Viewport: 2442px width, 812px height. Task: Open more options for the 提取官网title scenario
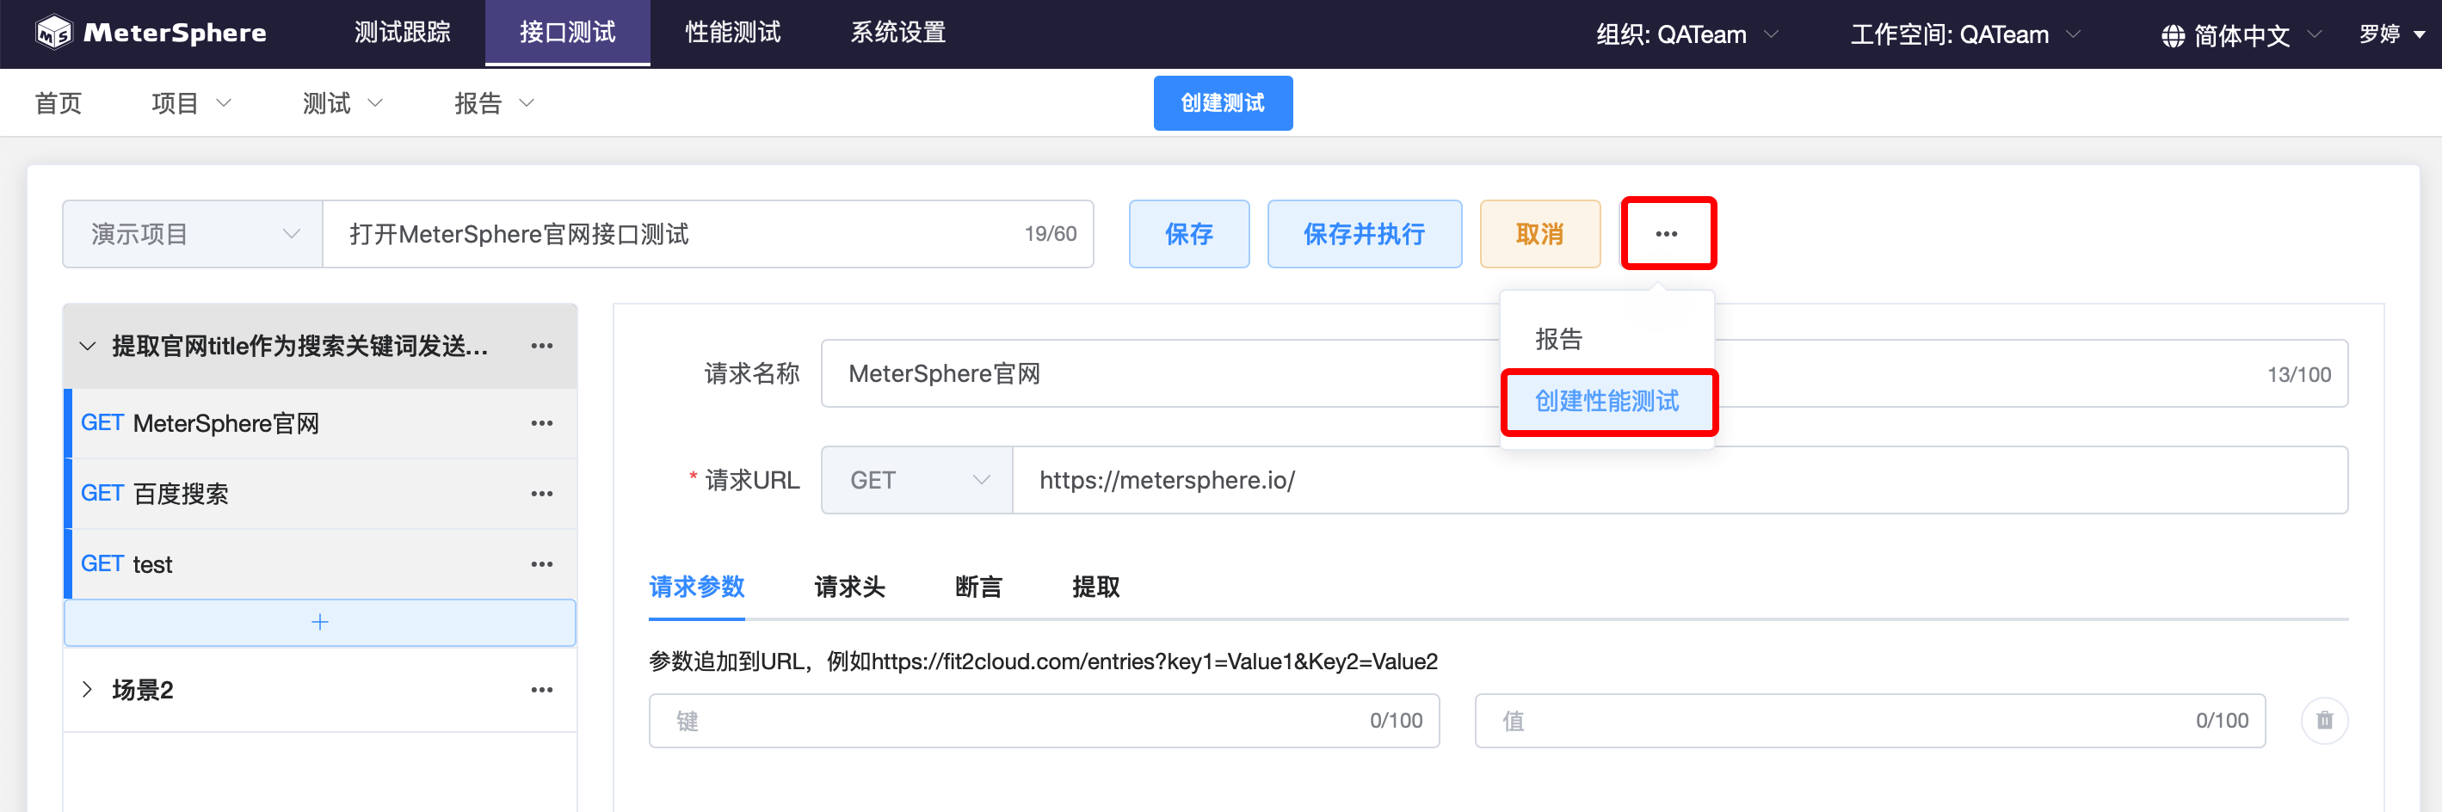[x=542, y=346]
